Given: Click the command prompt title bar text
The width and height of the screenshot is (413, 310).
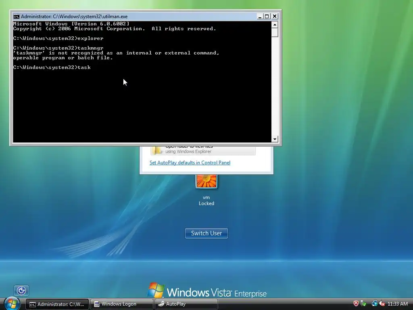Looking at the screenshot, I should coord(74,16).
